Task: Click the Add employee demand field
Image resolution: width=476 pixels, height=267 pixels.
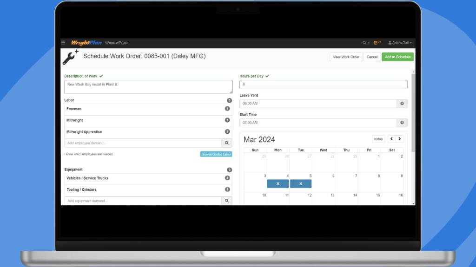Action: click(143, 143)
